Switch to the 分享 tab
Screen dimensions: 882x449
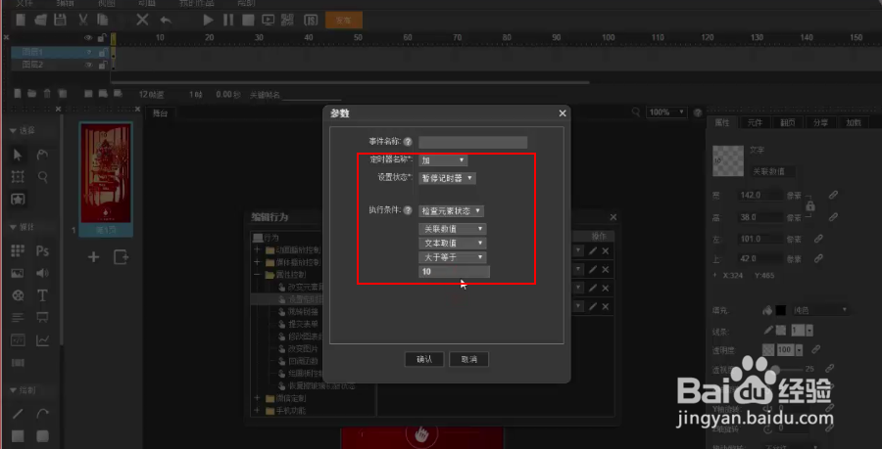(820, 123)
